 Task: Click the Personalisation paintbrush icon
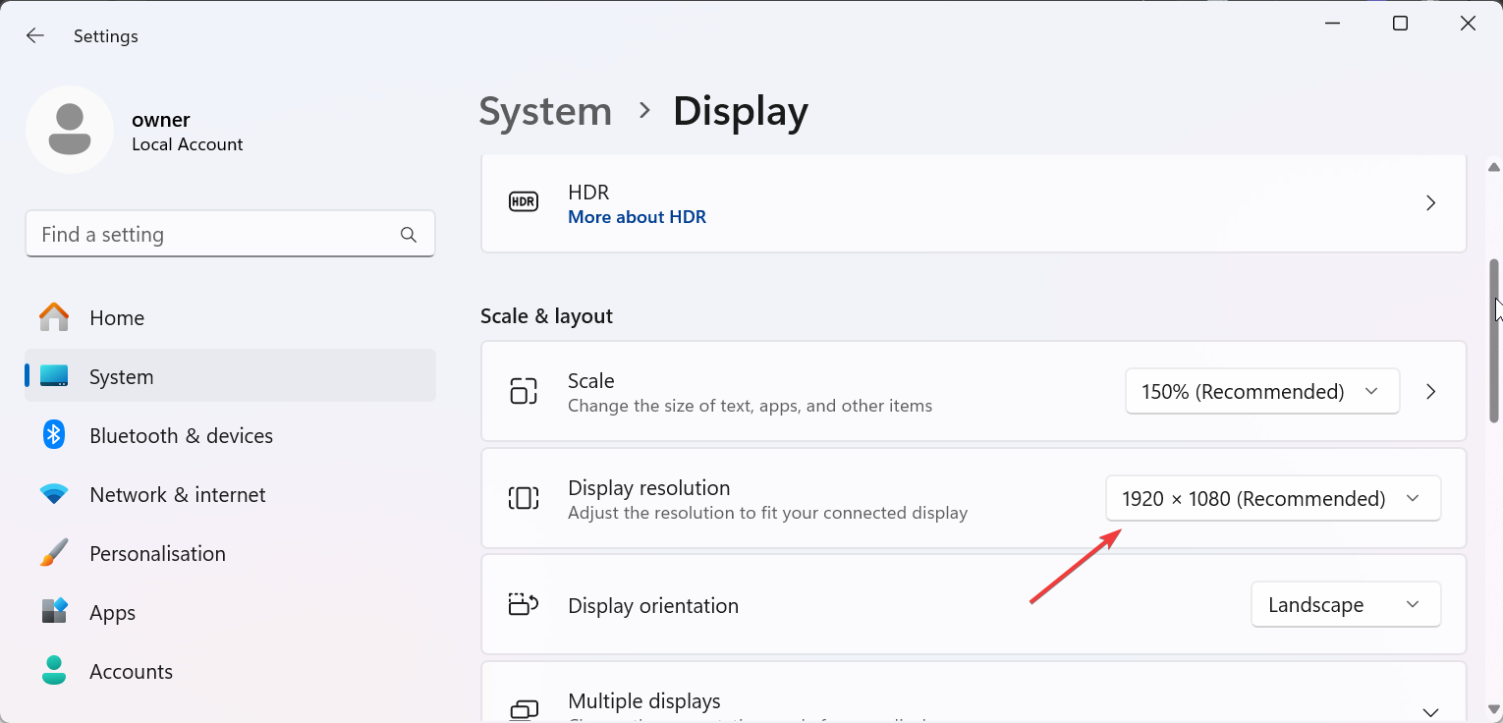coord(54,553)
